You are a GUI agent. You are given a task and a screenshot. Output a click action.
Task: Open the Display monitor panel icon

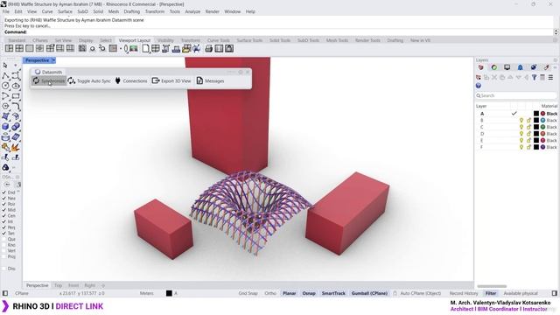tap(507, 67)
